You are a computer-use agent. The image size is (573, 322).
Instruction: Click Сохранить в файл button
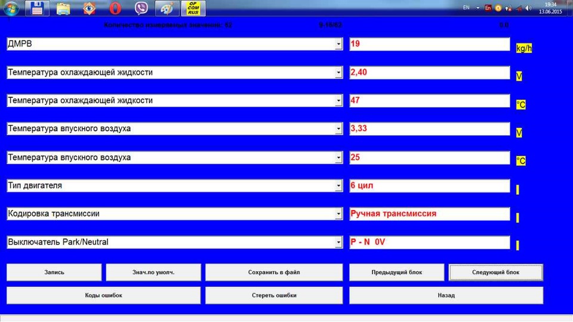pos(274,273)
